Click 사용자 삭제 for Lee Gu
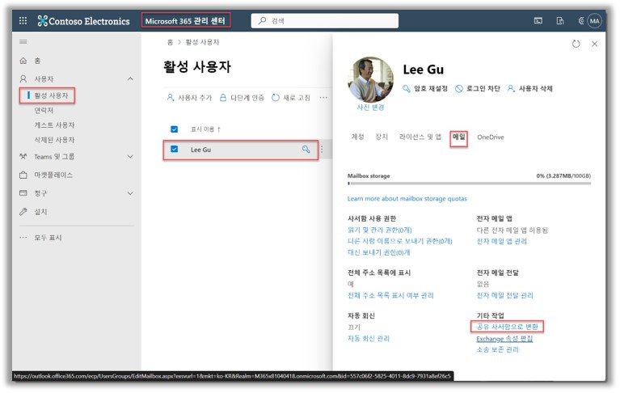The height and width of the screenshot is (393, 620). [x=529, y=89]
